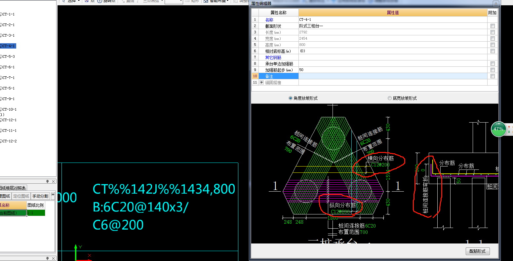The image size is (513, 261).
Task: Edit the 名称 value CT-4-1
Action: [x=393, y=19]
